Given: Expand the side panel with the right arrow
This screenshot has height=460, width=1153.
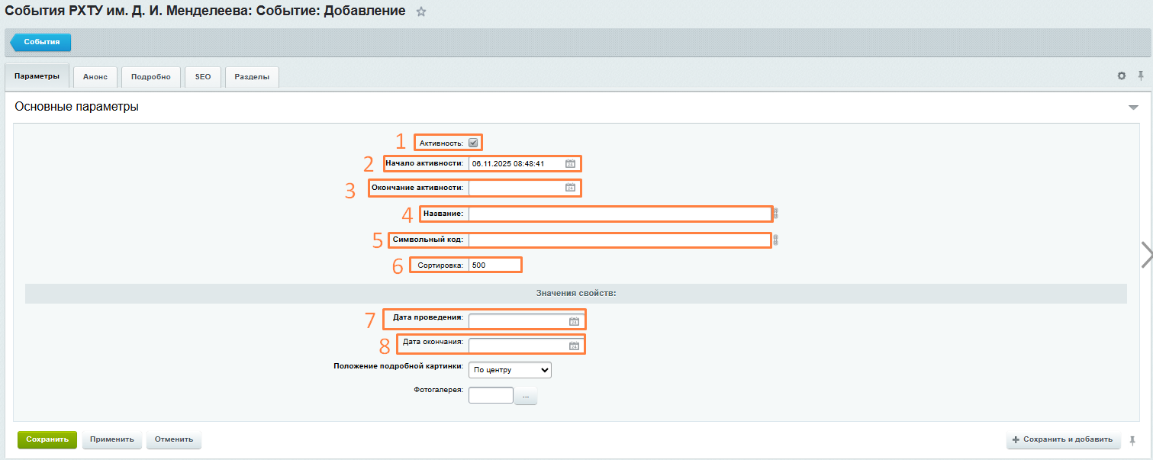Looking at the screenshot, I should [1145, 256].
